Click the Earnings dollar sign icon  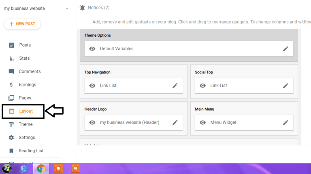(x=11, y=85)
